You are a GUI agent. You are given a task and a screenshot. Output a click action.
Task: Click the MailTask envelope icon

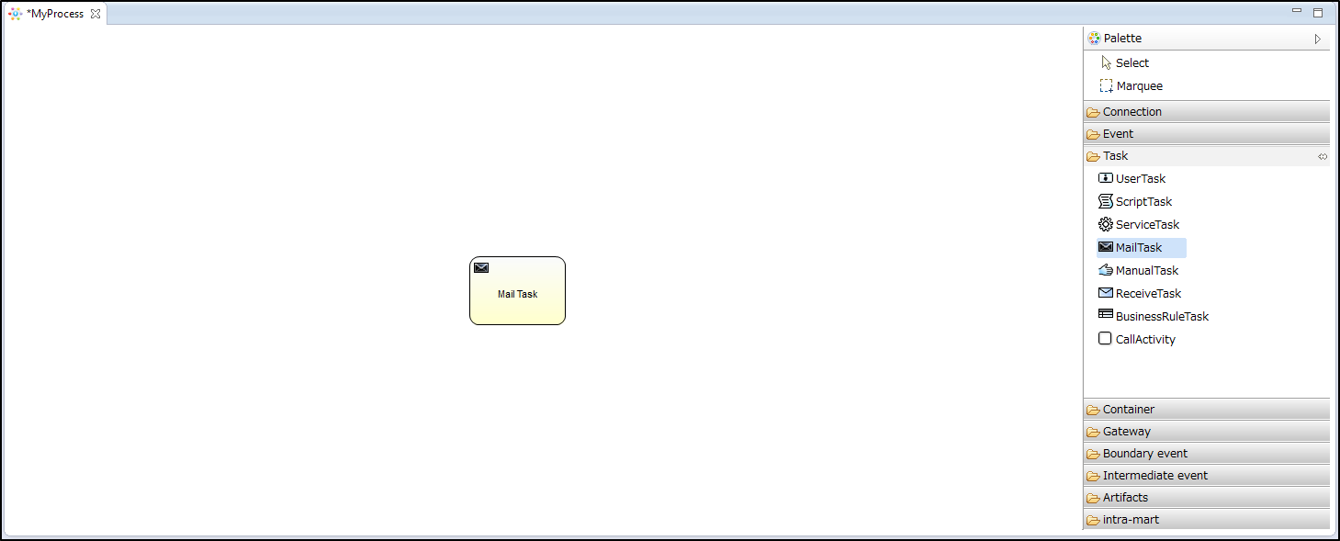point(1106,247)
